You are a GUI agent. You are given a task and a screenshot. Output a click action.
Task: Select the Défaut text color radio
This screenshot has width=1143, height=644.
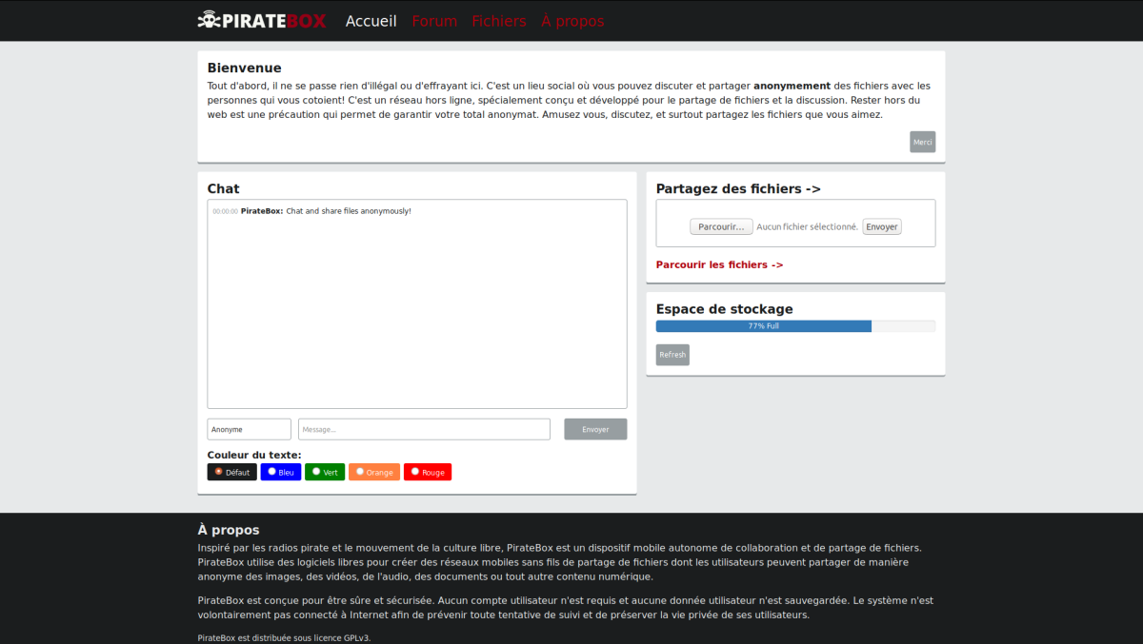(218, 471)
